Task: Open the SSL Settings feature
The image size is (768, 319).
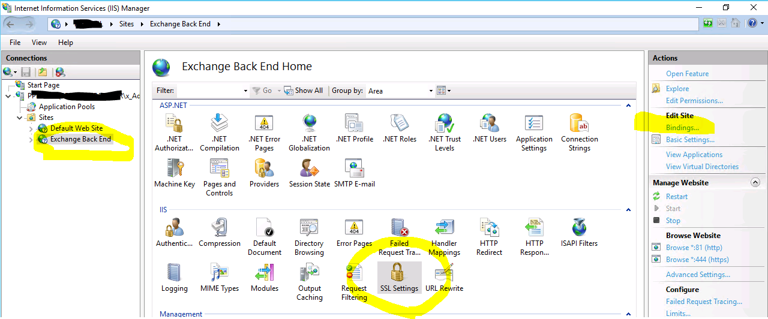Action: coord(400,278)
